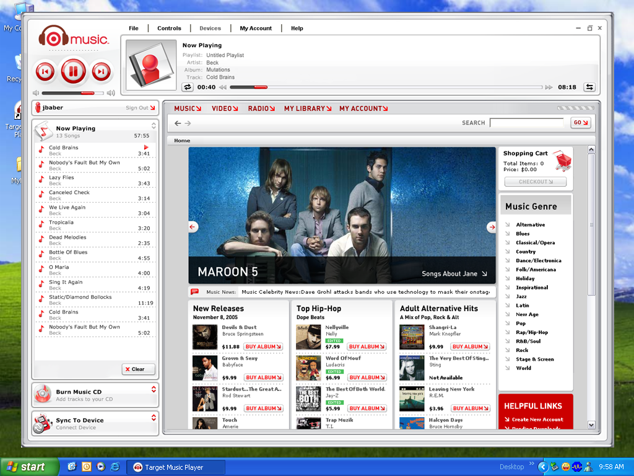Click the CHECKOUT button
Viewport: 634px width, 476px height.
pos(536,182)
